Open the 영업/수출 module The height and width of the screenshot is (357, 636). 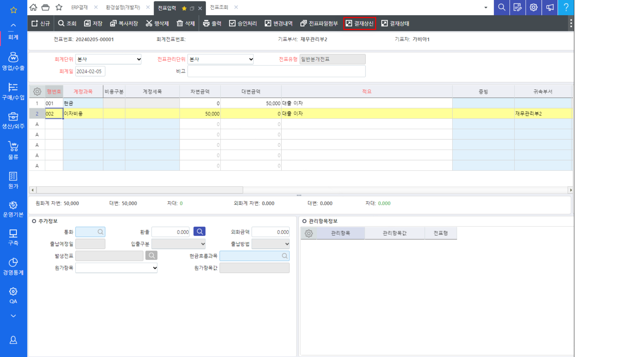(x=13, y=61)
